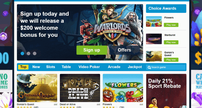This screenshot has height=108, width=202.
Task: Click the green Sign up button
Action: (92, 50)
